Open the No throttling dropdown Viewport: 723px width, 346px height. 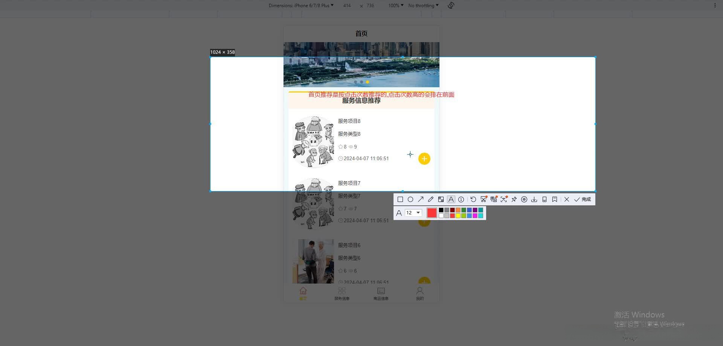coord(423,5)
